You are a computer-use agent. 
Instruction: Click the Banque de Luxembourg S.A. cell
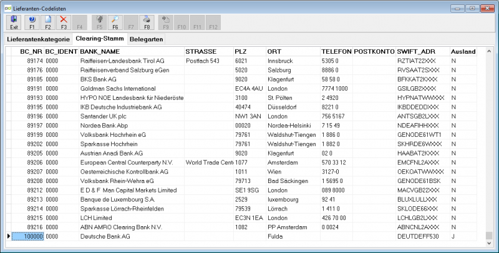pyautogui.click(x=132, y=199)
